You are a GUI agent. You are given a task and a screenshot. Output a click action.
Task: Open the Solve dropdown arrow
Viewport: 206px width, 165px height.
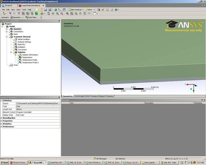click(94, 10)
